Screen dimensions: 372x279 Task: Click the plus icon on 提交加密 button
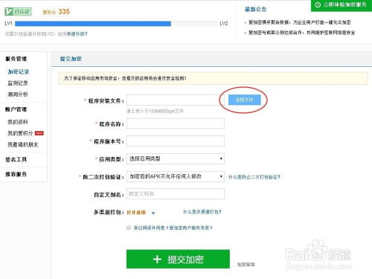coord(157,260)
